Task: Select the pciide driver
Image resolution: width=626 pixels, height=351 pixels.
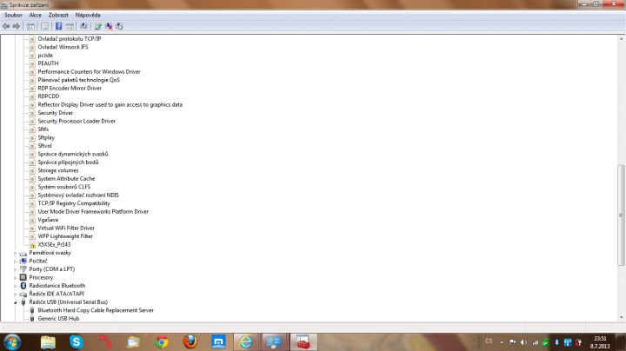Action: click(x=45, y=55)
